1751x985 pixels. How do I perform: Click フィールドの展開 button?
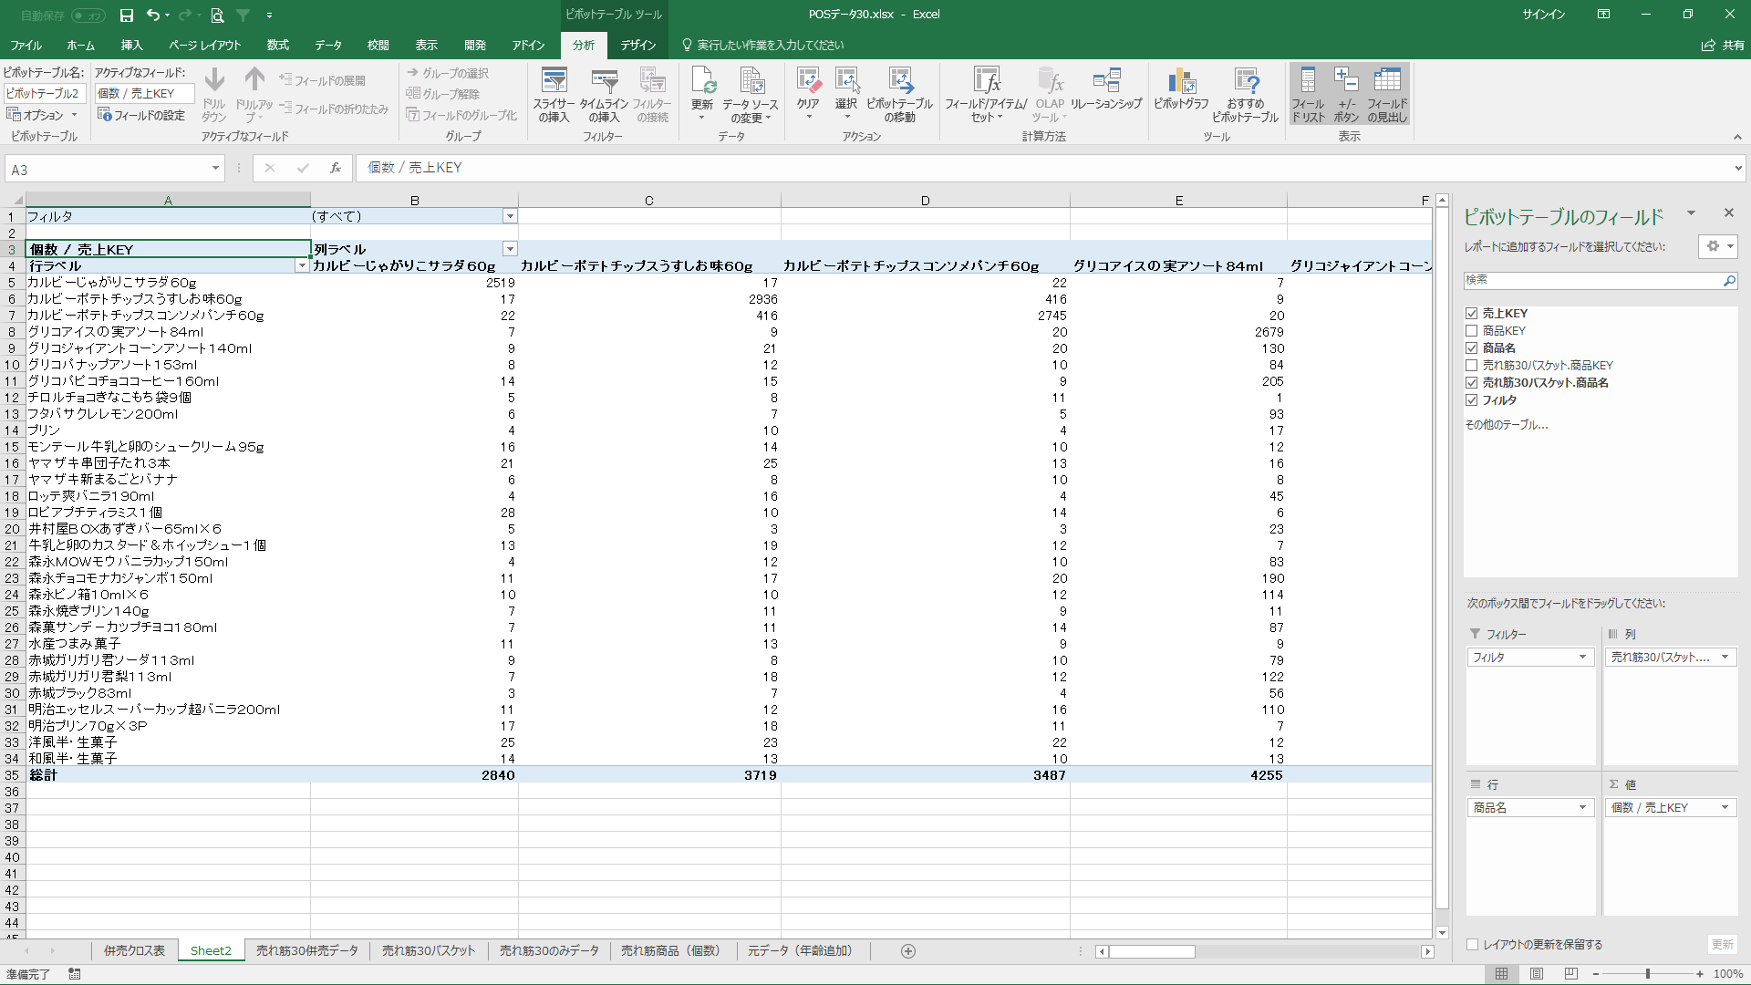click(x=322, y=80)
